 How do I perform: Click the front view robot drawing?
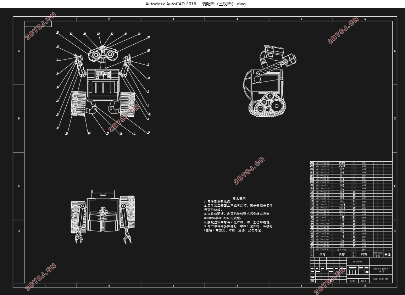(103, 80)
